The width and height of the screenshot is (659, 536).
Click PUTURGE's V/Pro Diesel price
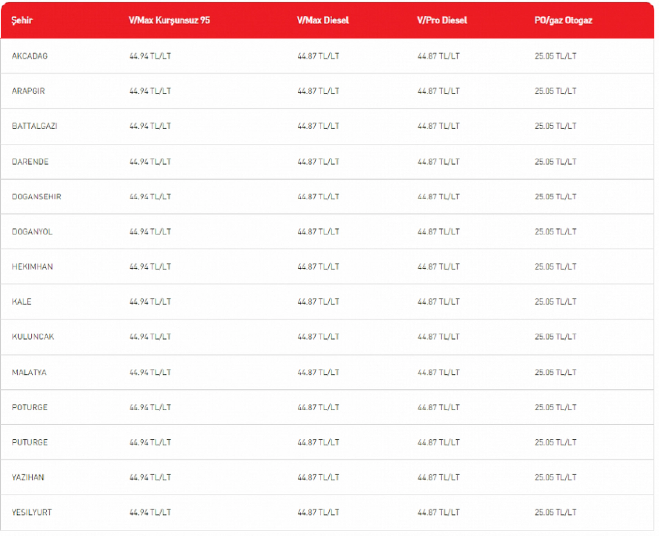pos(438,442)
